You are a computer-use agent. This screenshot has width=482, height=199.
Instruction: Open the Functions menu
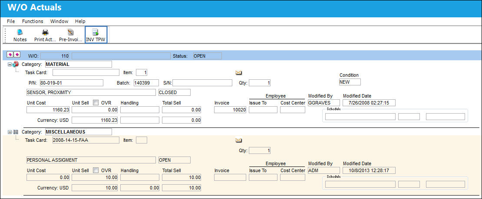point(33,21)
